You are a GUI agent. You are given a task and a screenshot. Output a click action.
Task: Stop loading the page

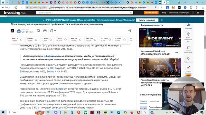coord(22,8)
